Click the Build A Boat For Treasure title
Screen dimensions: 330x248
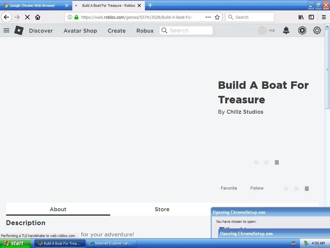(263, 92)
